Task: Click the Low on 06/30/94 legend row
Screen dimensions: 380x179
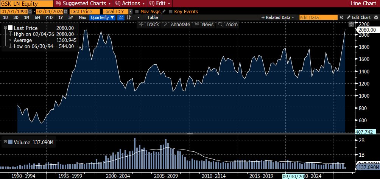Action: pos(41,46)
